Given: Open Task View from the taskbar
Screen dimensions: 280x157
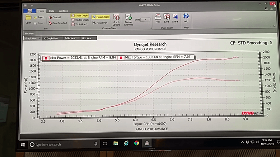Looking at the screenshot, I should tap(105, 143).
